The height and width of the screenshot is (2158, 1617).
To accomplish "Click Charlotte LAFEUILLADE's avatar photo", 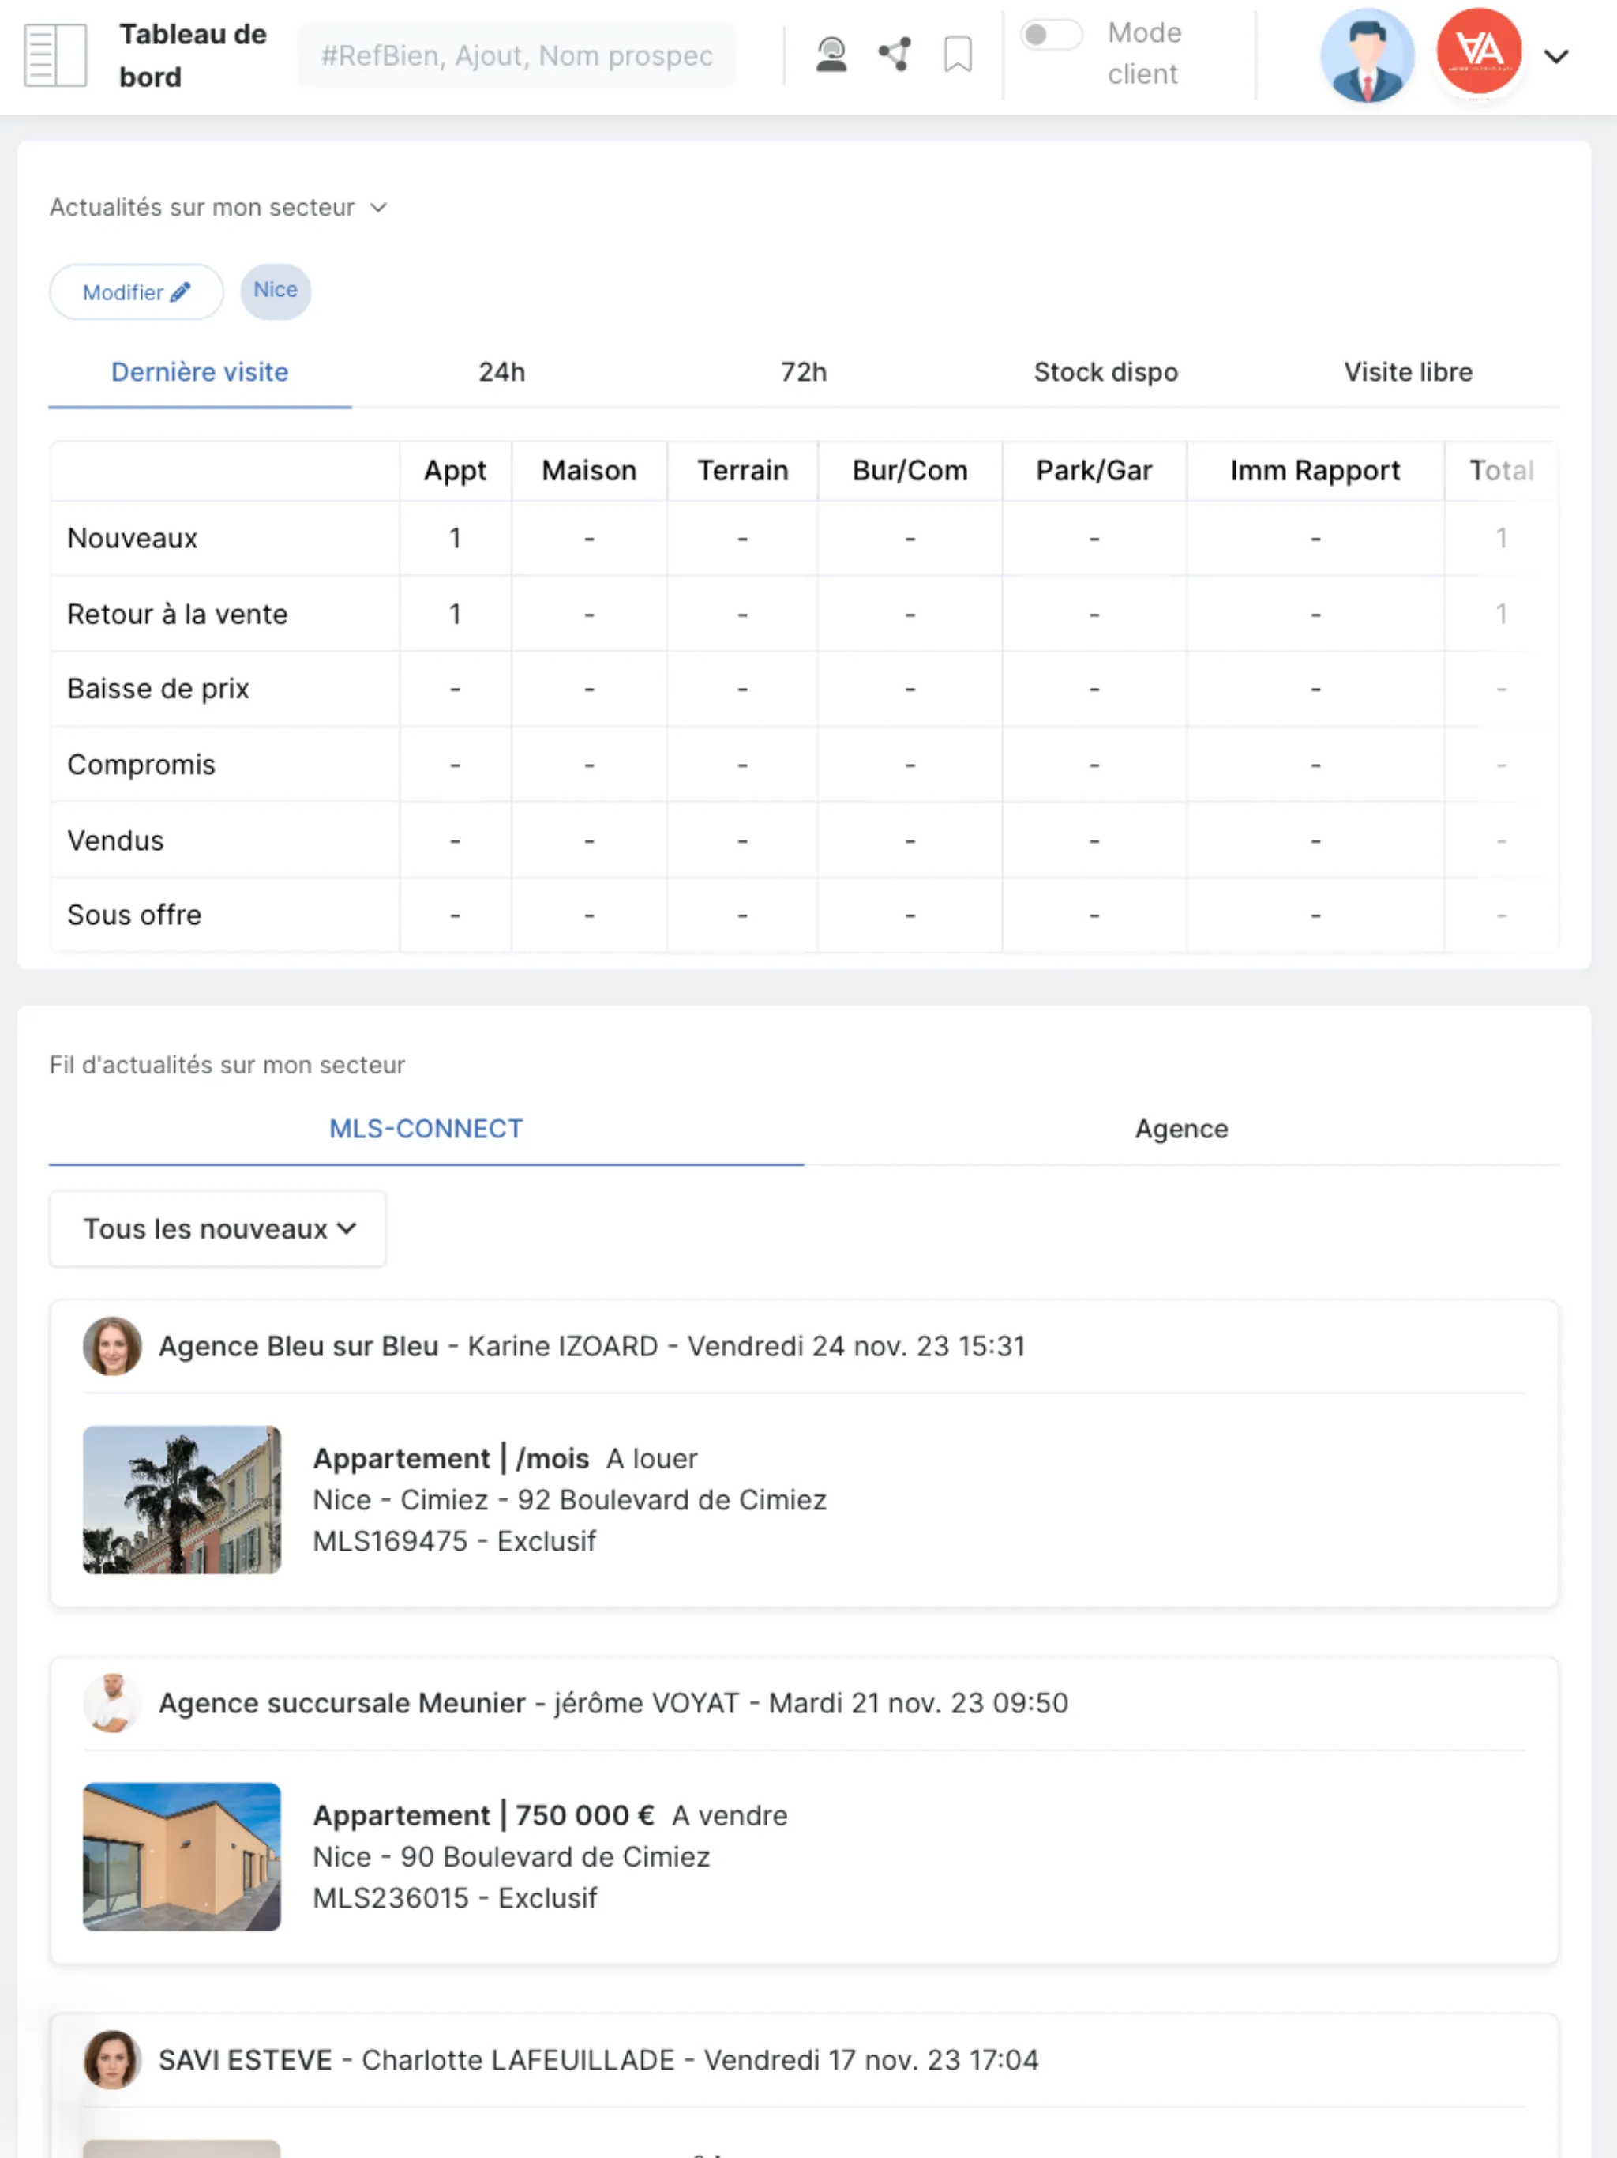I will coord(112,2059).
